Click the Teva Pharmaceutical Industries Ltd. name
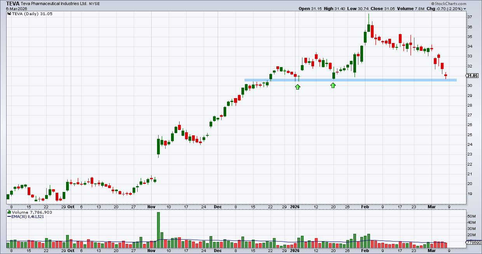This screenshot has width=482, height=254. coord(53,4)
